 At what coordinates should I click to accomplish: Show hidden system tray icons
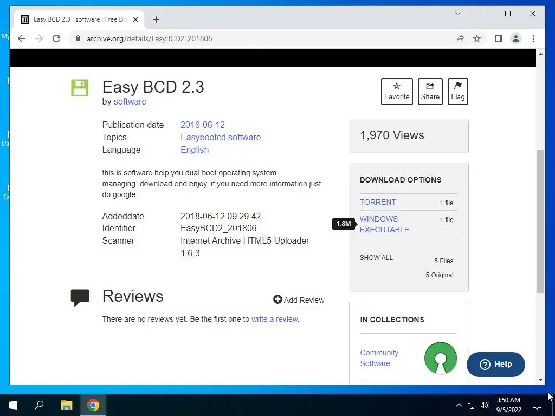pyautogui.click(x=459, y=405)
